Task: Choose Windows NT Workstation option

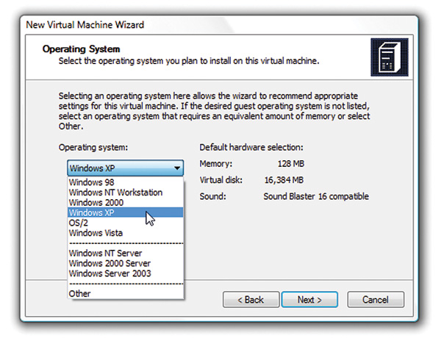Action: point(126,193)
